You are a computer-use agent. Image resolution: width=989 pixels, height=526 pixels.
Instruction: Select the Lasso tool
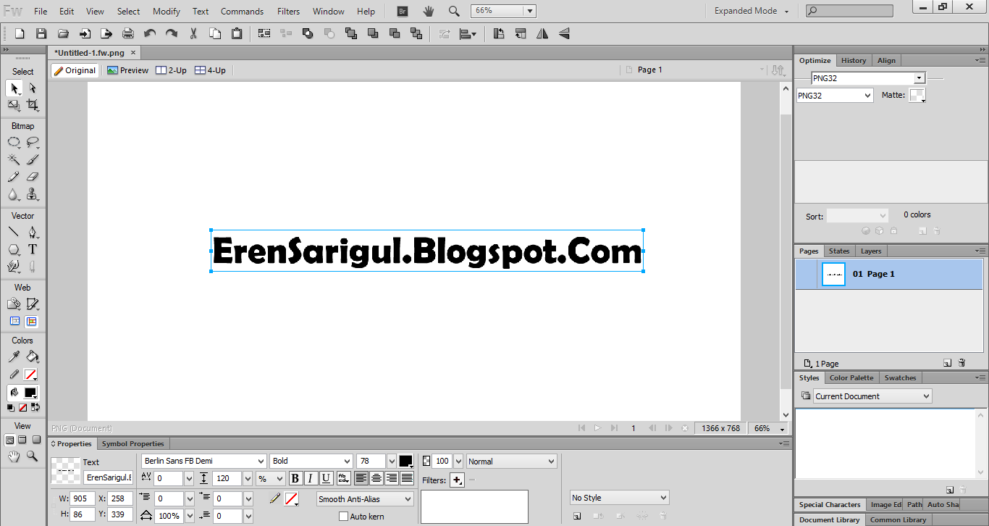pos(32,143)
